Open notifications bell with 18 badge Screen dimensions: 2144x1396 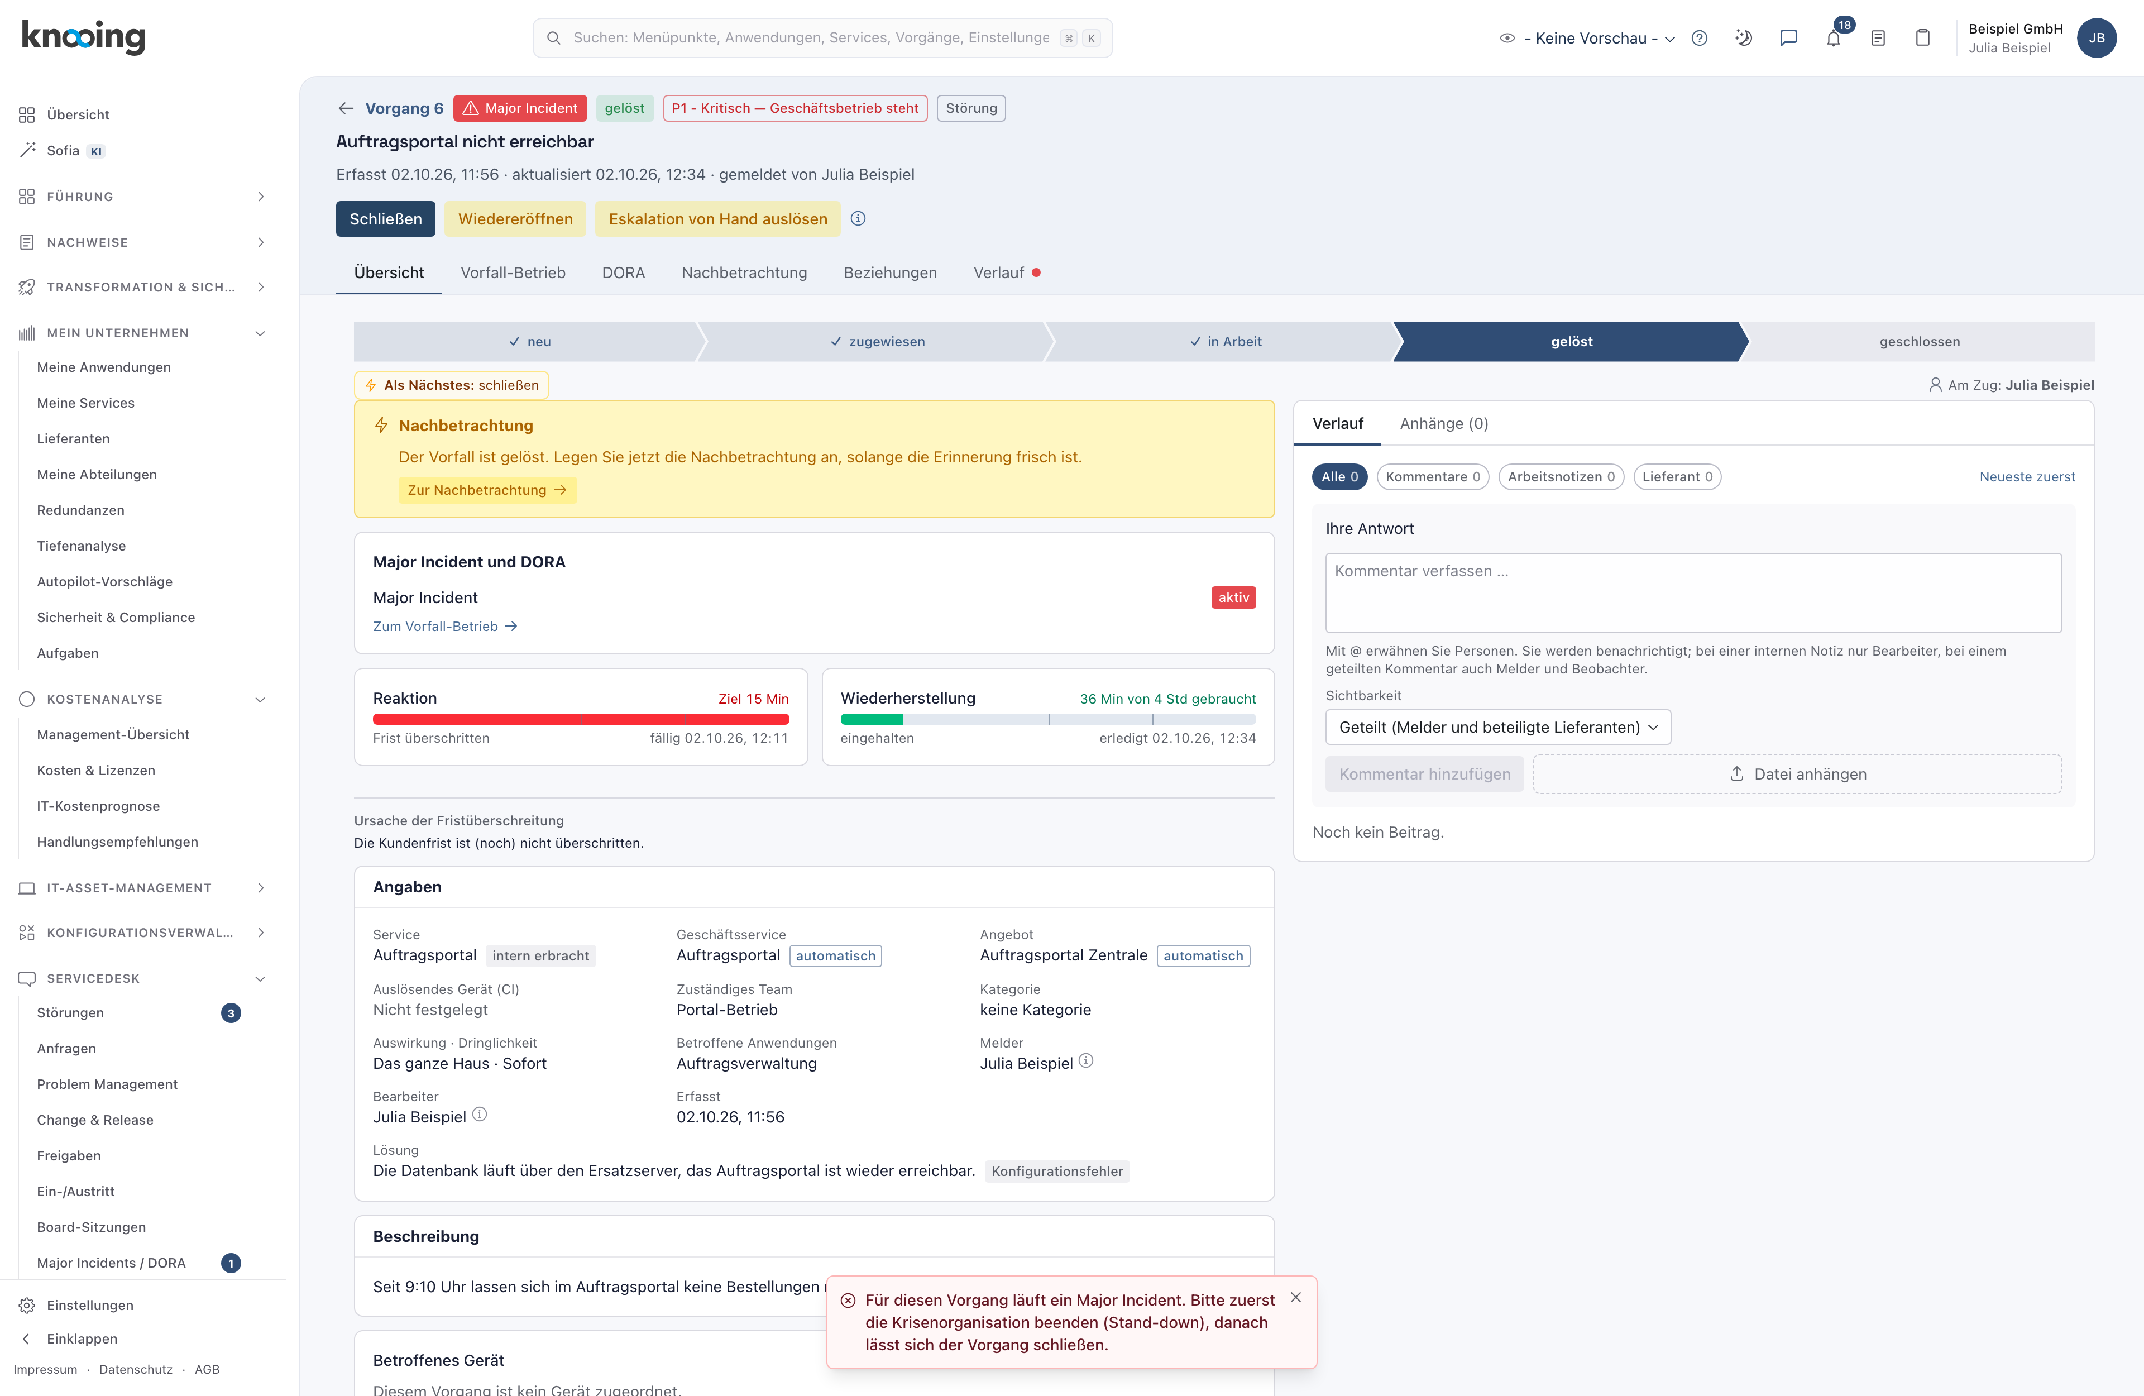click(x=1834, y=38)
